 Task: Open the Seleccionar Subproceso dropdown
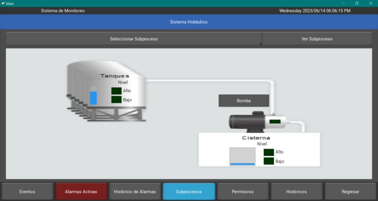(x=134, y=39)
